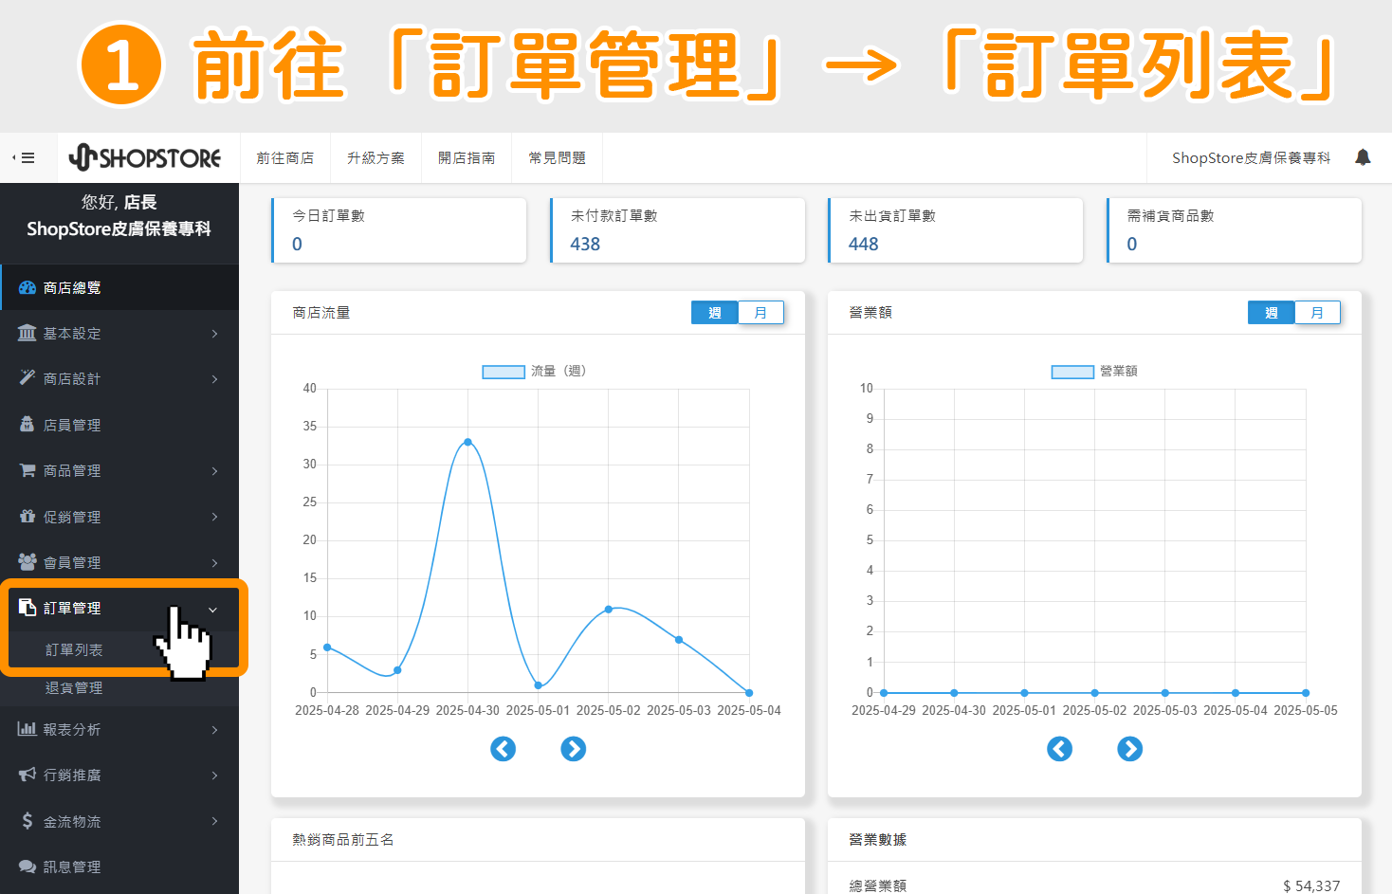Expand 基本設定 chevron arrow
Image resolution: width=1392 pixels, height=894 pixels.
point(215,334)
